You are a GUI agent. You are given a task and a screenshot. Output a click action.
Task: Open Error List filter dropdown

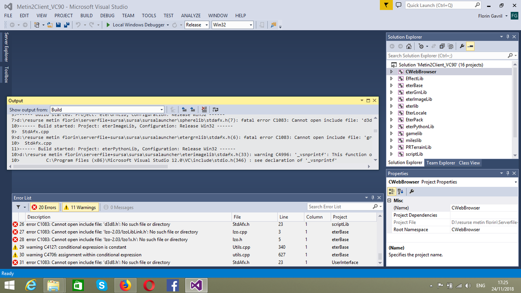tap(20, 207)
